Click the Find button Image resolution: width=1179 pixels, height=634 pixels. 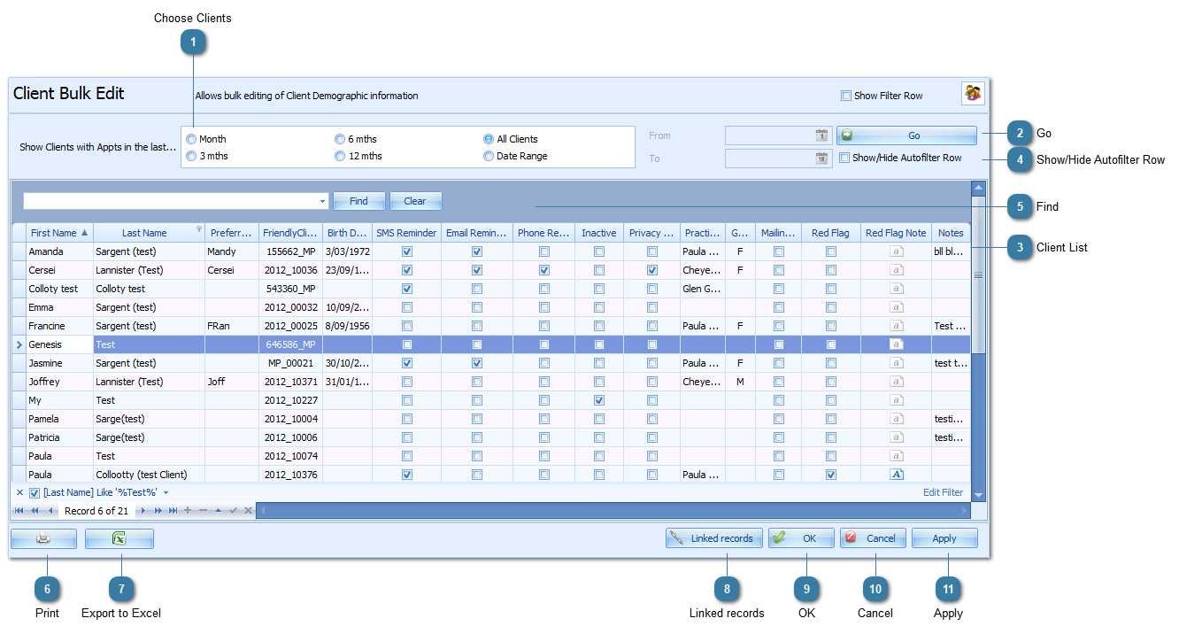coord(358,201)
